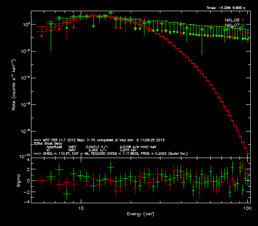This screenshot has width=258, height=226.
Task: Click the 10⁰ tick label on rate axis
Action: point(25,25)
